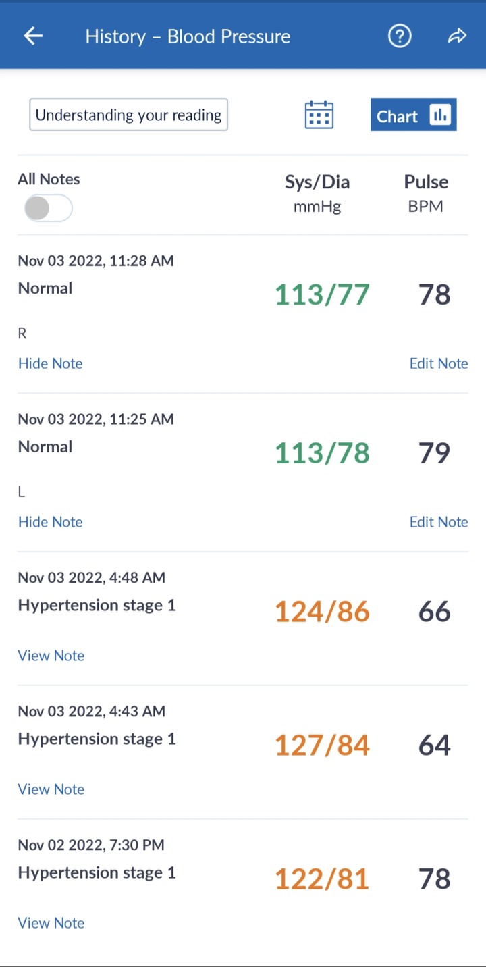The image size is (486, 967).
Task: Open the help question mark icon
Action: tap(400, 36)
